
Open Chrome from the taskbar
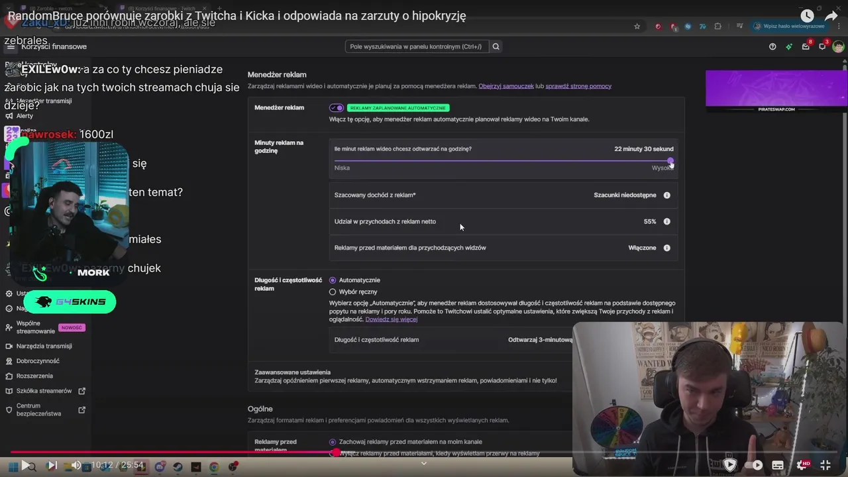[214, 466]
